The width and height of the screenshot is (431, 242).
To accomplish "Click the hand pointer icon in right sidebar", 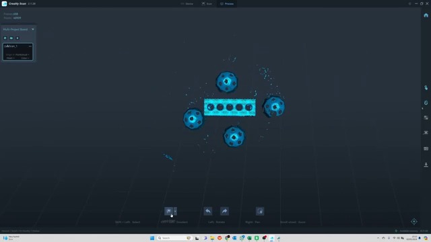I will tap(426, 87).
